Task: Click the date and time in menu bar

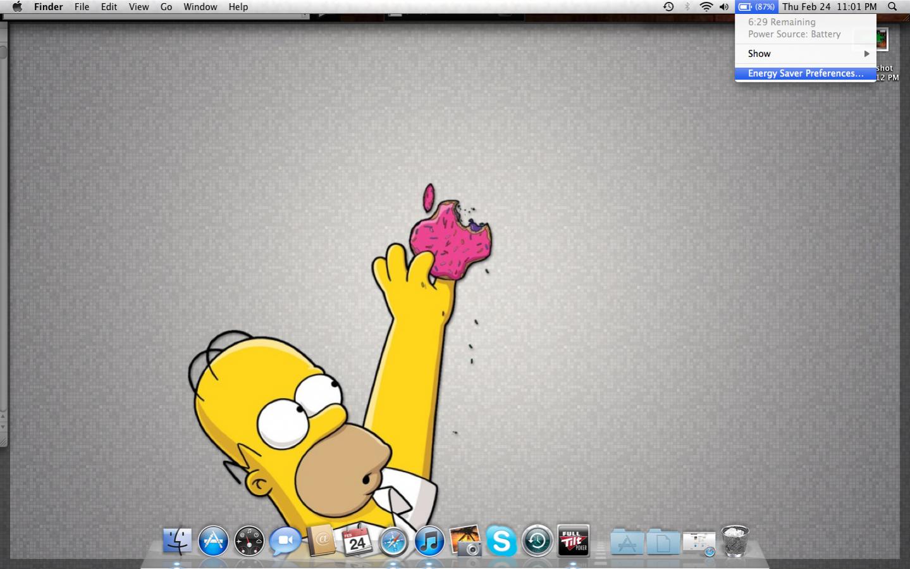Action: click(829, 7)
